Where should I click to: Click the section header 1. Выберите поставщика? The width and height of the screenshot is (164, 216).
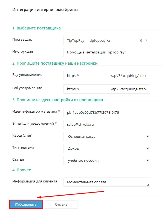(36, 28)
